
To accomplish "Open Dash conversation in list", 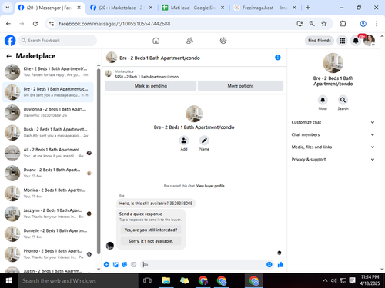I will tap(48, 132).
